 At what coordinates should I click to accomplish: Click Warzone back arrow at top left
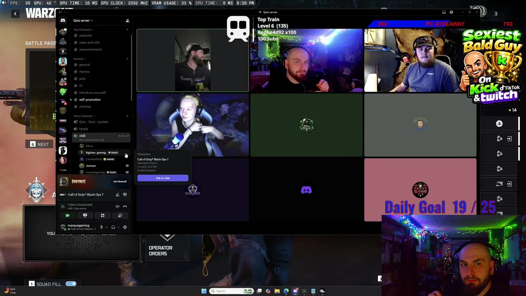tap(15, 14)
